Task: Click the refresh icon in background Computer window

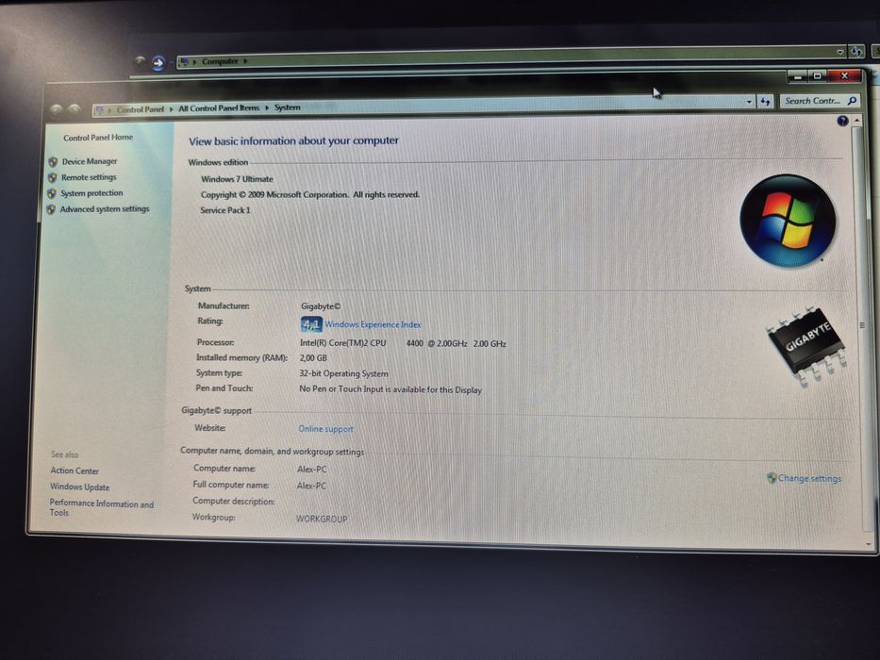Action: tap(855, 52)
